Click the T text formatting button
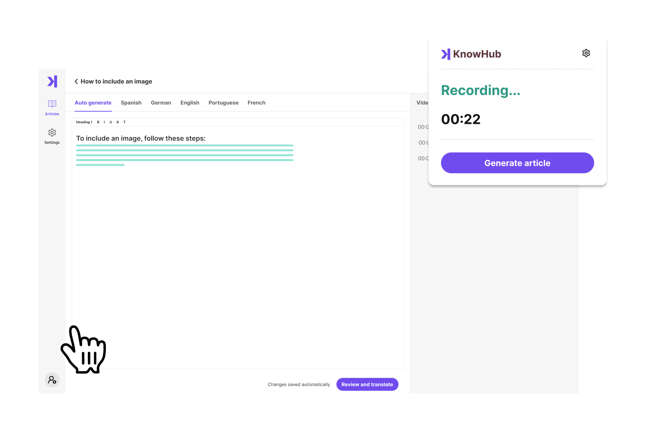 (x=125, y=122)
